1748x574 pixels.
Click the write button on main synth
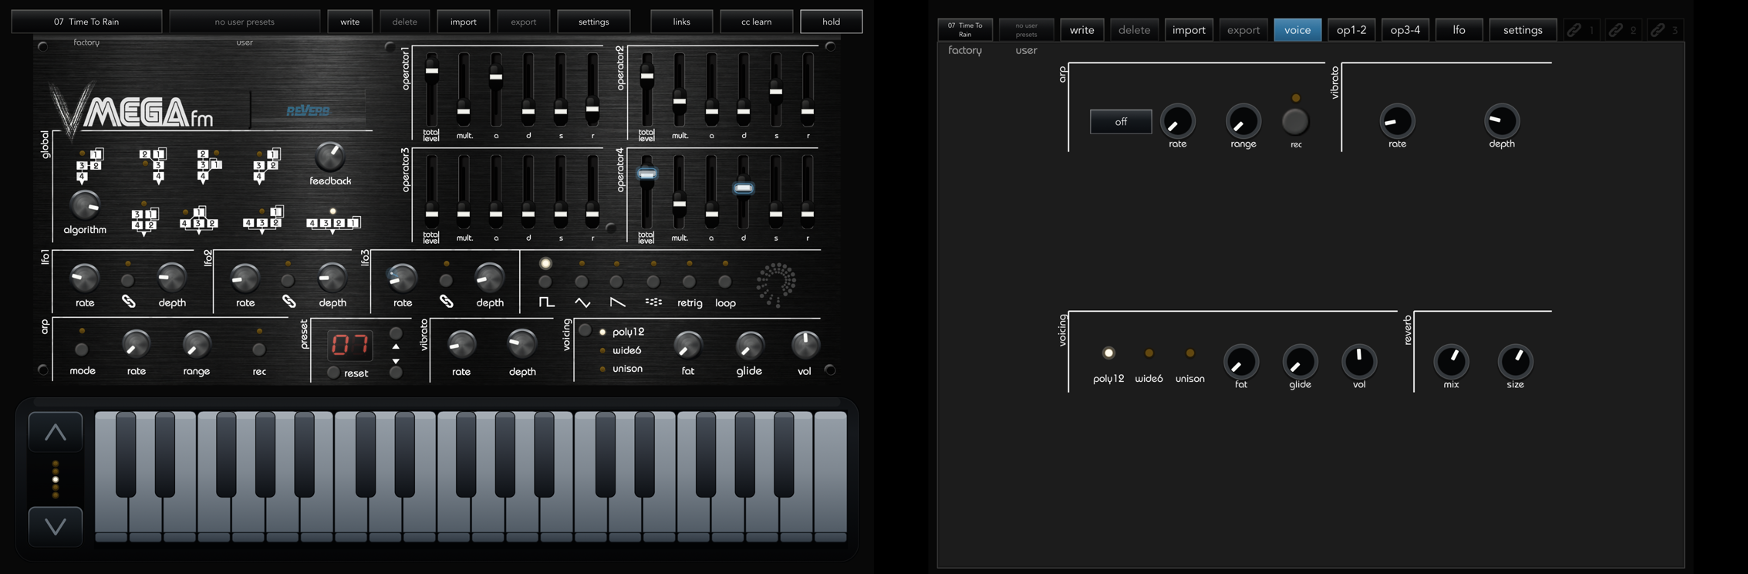tap(349, 22)
